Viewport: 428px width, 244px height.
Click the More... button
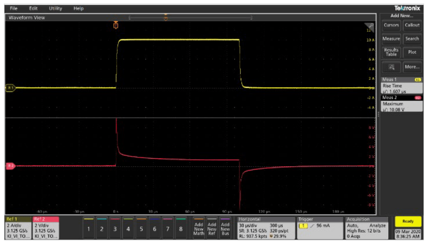tap(412, 67)
